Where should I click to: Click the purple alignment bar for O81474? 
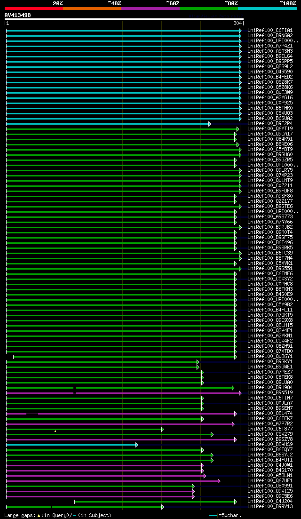tap(122, 414)
